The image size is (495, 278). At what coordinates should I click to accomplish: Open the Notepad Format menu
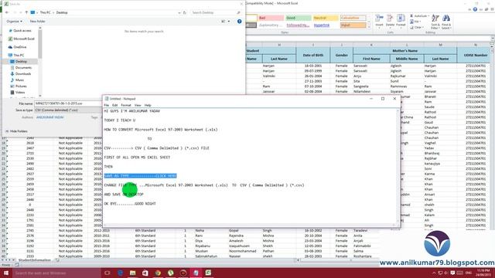[126, 105]
